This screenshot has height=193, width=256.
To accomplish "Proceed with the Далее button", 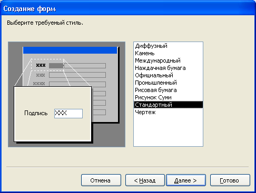I will (x=186, y=180).
